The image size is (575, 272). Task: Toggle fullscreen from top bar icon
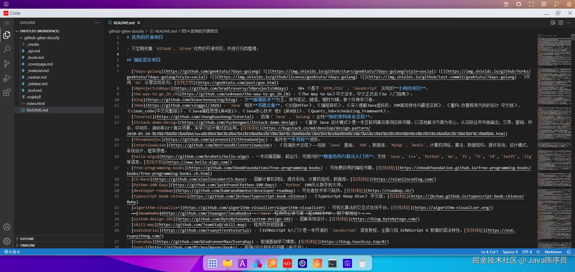pos(531,4)
